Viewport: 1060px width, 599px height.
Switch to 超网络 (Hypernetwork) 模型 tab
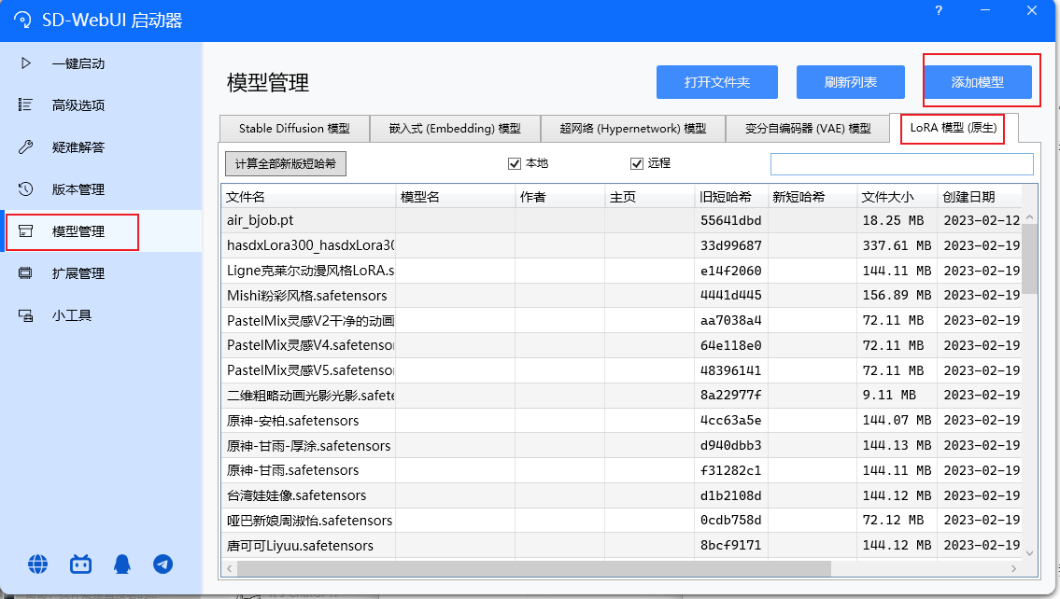tap(633, 129)
